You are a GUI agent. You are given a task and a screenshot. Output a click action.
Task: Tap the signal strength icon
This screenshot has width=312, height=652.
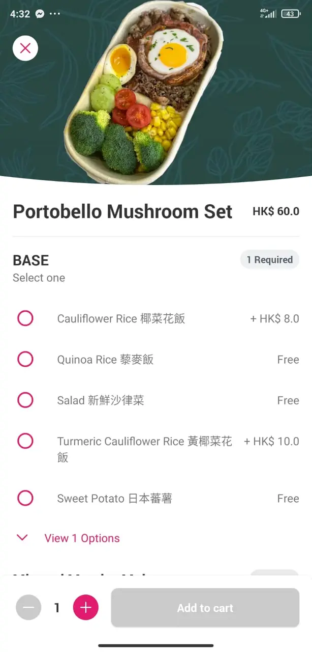coord(268,14)
